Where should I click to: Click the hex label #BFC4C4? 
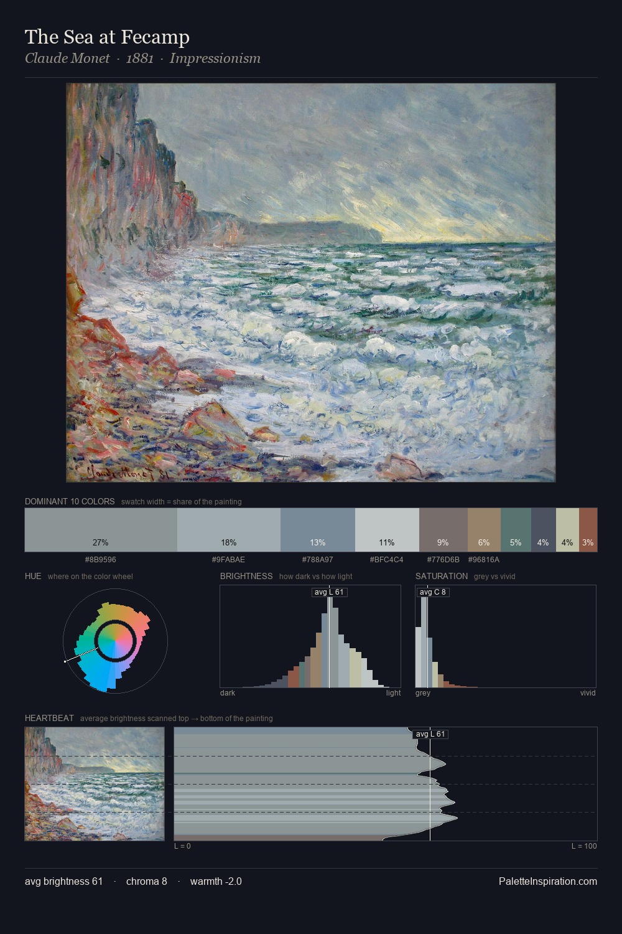[x=387, y=560]
